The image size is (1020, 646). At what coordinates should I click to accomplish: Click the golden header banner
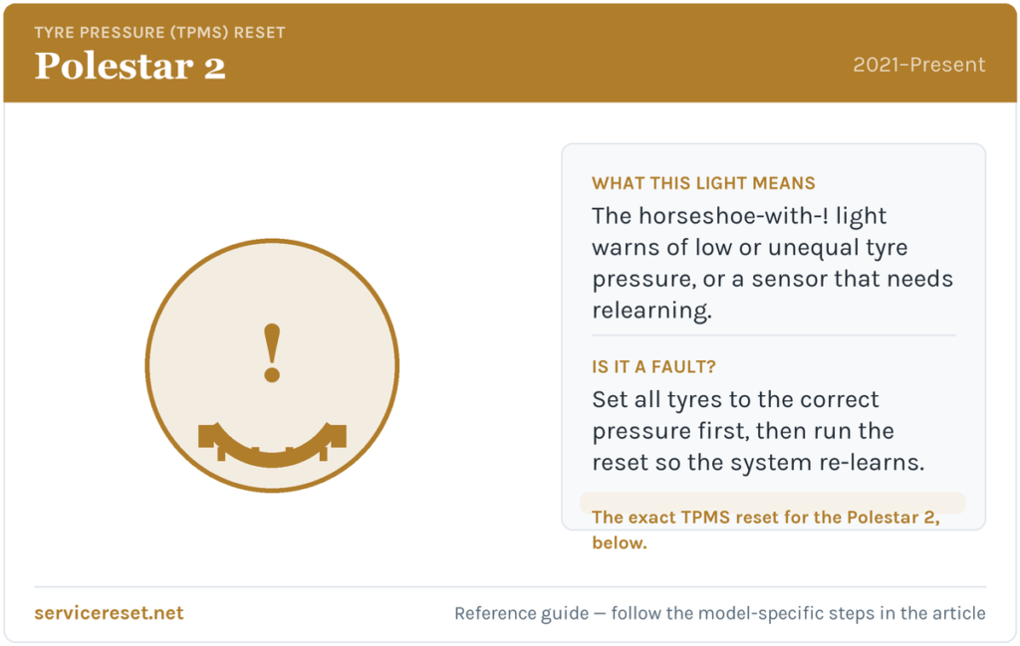coord(510,53)
